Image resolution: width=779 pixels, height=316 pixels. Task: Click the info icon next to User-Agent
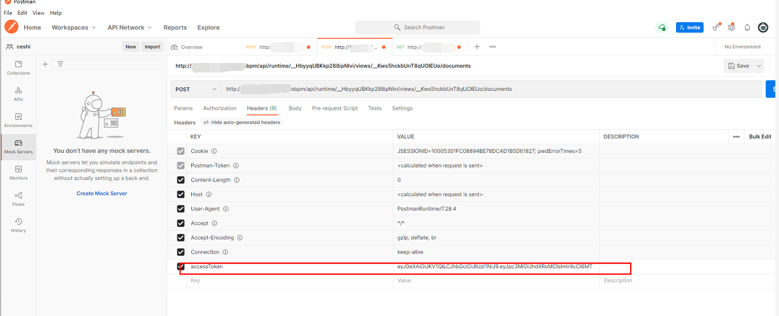pyautogui.click(x=226, y=209)
